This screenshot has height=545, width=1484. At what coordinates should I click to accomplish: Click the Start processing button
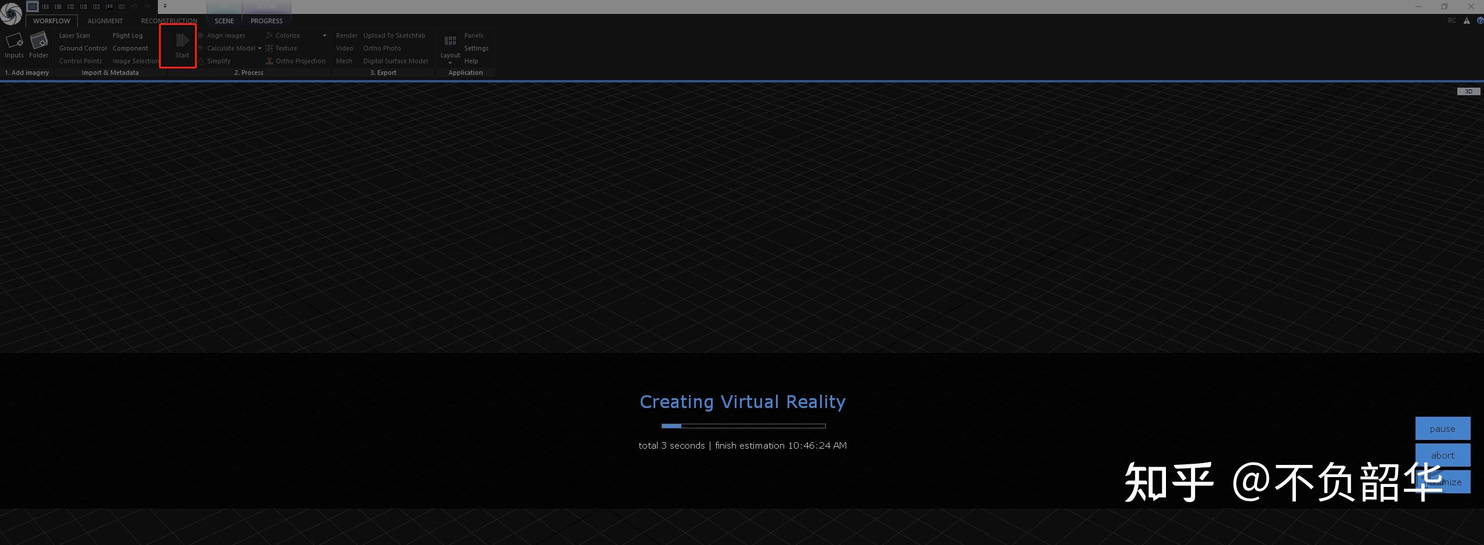click(182, 45)
